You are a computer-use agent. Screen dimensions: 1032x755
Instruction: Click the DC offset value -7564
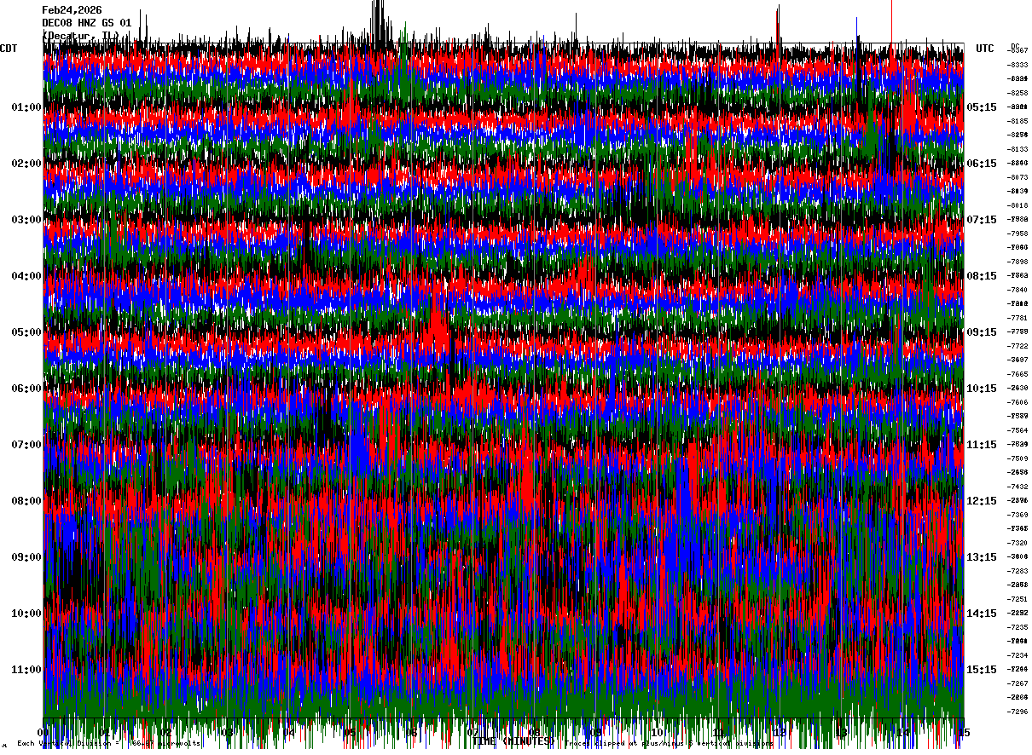point(1018,430)
